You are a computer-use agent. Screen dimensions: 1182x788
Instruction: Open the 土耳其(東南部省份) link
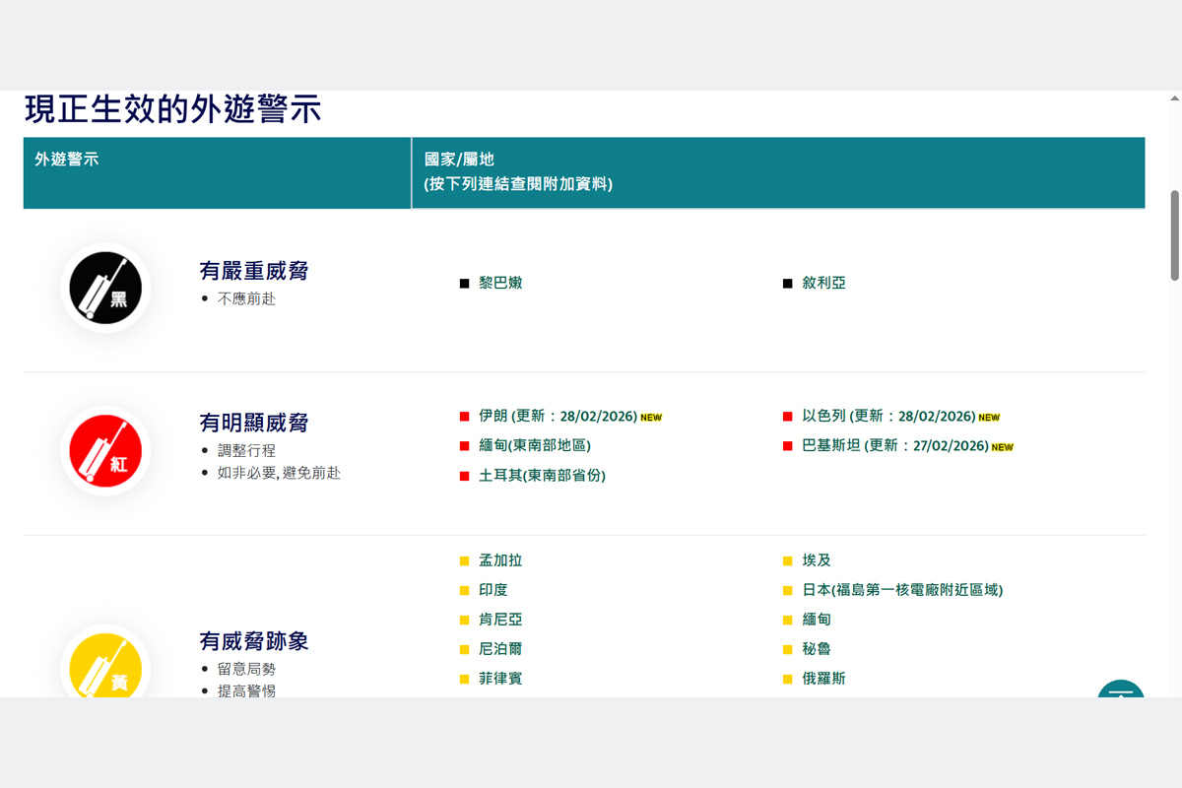pos(542,476)
